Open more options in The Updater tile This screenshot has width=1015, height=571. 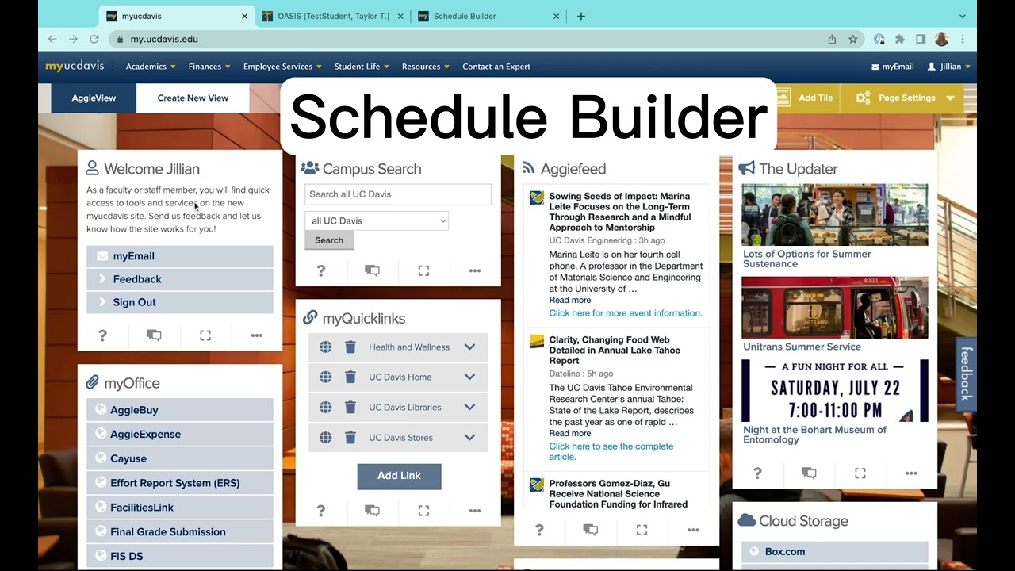[911, 473]
